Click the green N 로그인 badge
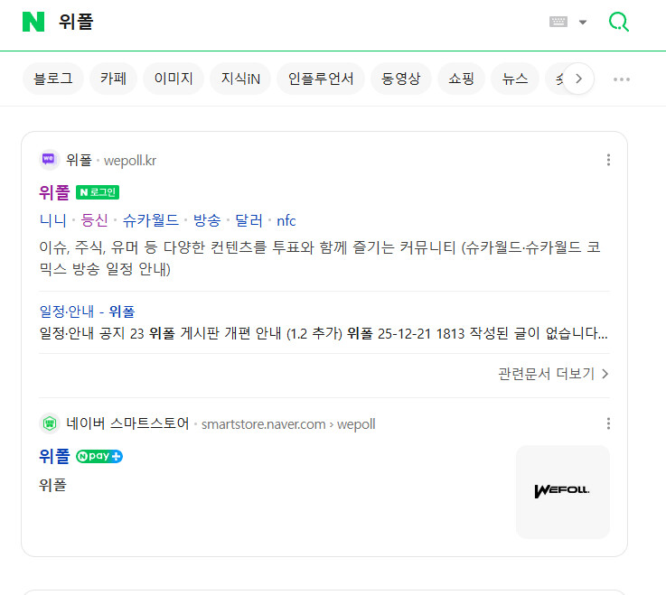Screen dimensions: 666x595 [98, 192]
